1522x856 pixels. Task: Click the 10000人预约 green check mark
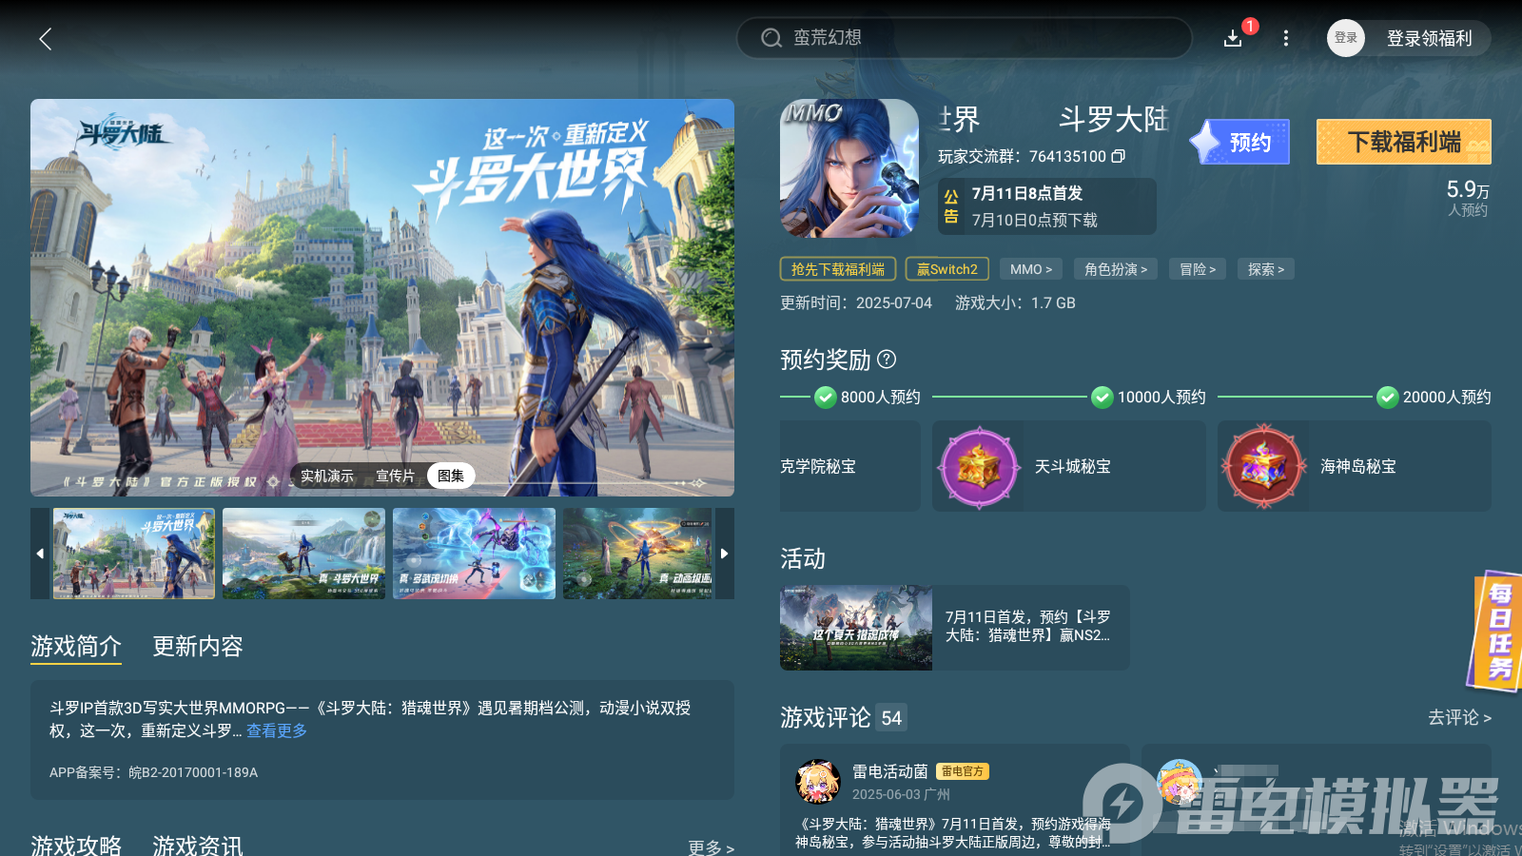click(1102, 397)
